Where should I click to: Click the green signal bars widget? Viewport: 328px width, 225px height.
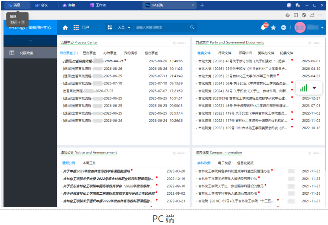click(x=304, y=88)
